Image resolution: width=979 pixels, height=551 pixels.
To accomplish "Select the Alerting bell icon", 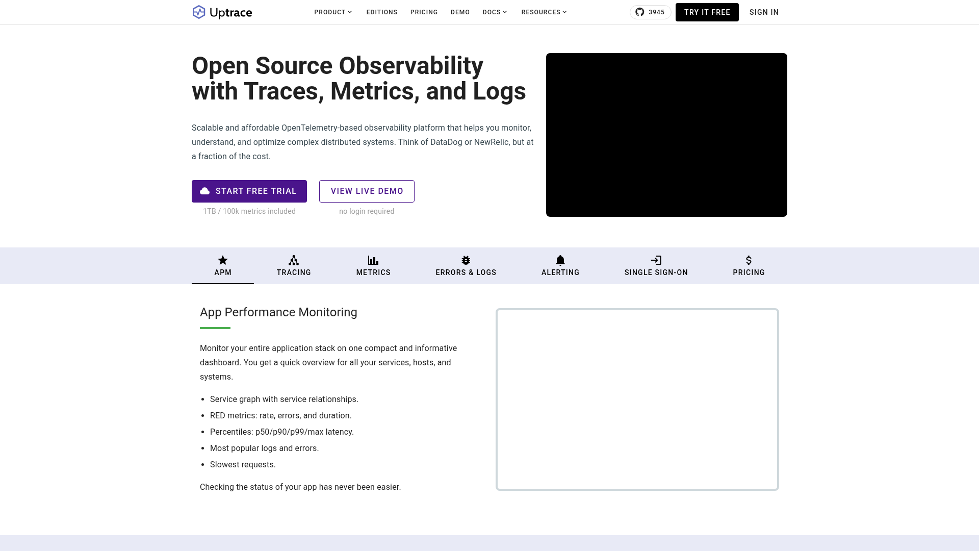I will 560,260.
